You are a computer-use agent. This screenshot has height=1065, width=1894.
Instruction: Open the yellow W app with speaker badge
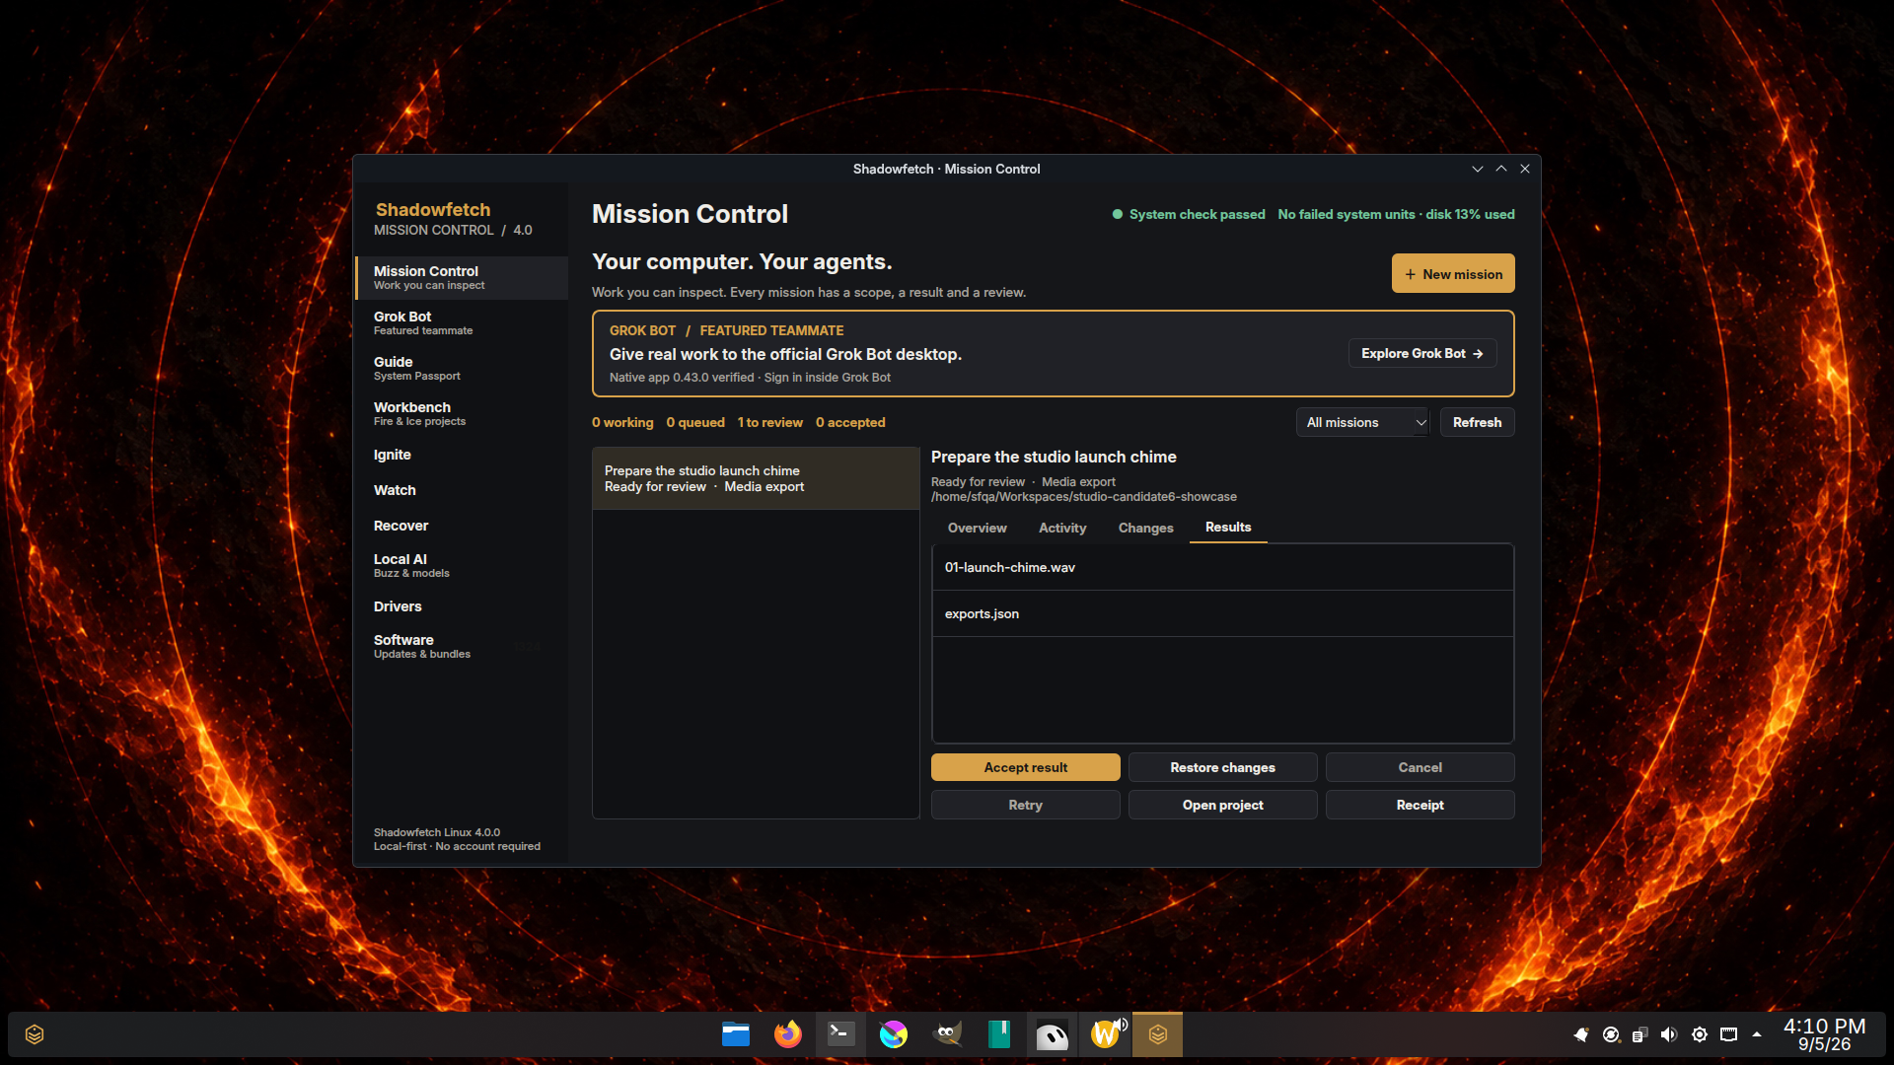[1106, 1034]
